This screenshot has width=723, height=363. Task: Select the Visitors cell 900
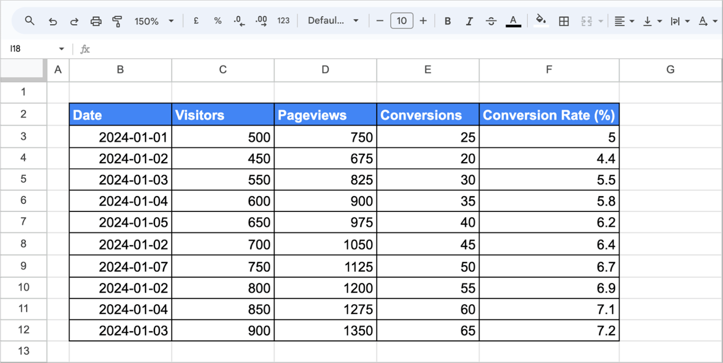tap(223, 331)
